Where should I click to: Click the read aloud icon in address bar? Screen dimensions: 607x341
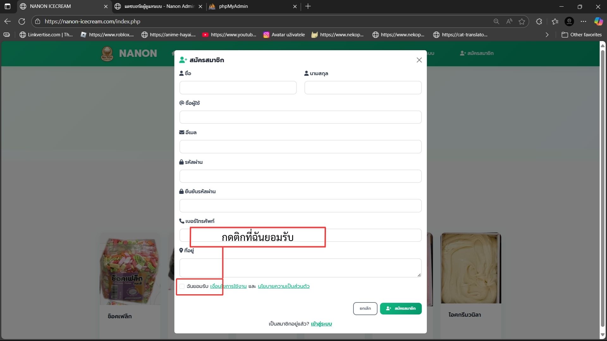pos(509,21)
